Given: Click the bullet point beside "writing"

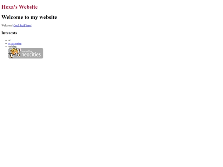Looking at the screenshot, I should coord(6,47).
